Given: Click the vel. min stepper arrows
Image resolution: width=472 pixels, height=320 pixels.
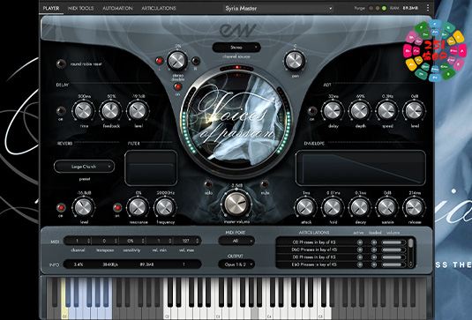Looking at the screenshot, I should coord(170,241).
